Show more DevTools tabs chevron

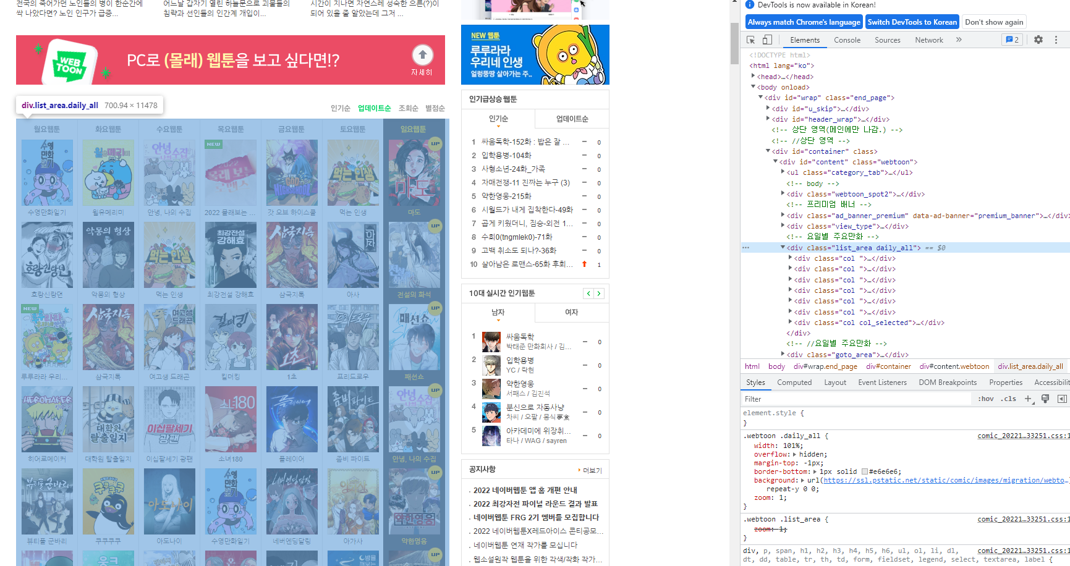(959, 40)
